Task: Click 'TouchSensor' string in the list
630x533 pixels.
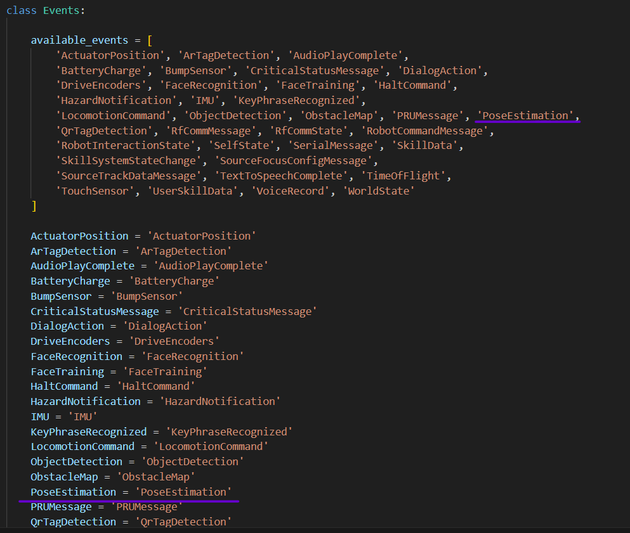Action: click(x=95, y=191)
